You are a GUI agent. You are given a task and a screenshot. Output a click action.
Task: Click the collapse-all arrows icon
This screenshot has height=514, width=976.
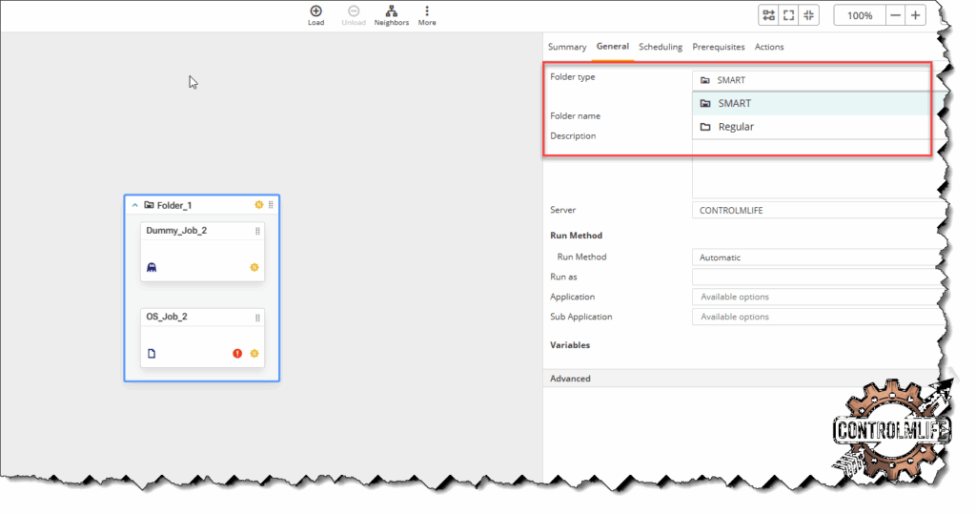click(809, 15)
